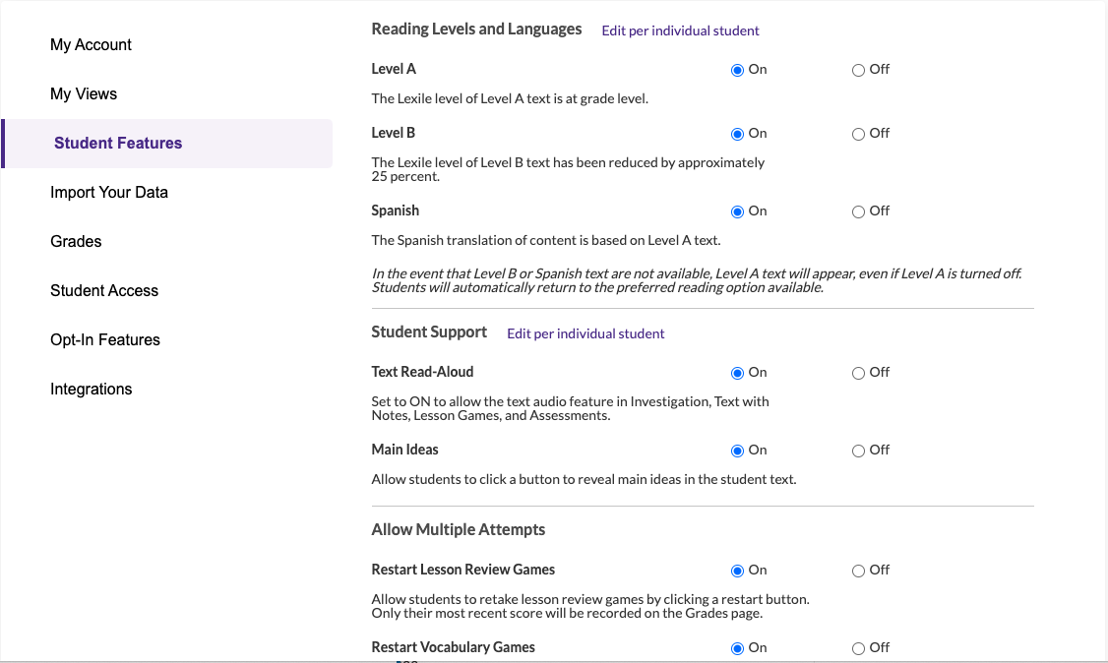Navigate to Import Your Data
Viewport: 1108px width, 663px height.
pyautogui.click(x=109, y=192)
